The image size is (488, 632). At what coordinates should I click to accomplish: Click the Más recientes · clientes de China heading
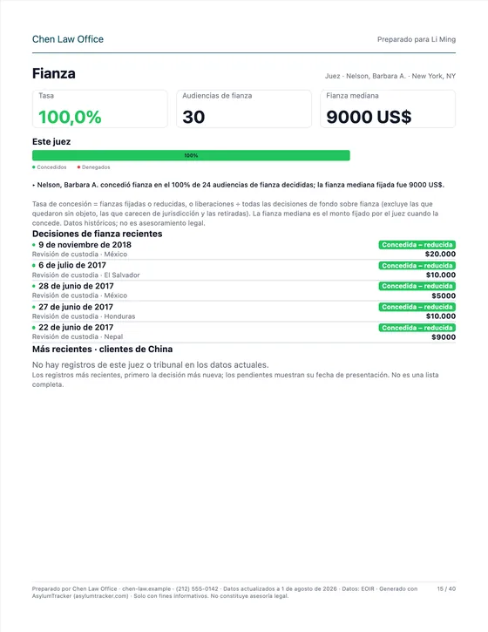[102, 349]
